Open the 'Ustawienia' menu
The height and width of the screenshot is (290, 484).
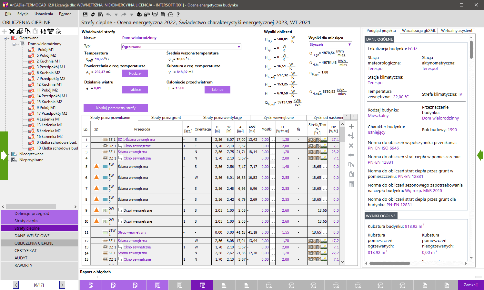44,14
